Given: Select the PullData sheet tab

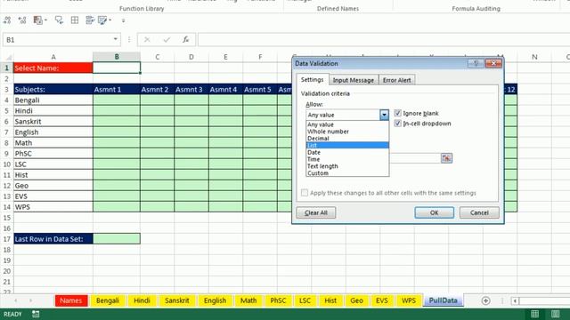Looking at the screenshot, I should coord(444,300).
